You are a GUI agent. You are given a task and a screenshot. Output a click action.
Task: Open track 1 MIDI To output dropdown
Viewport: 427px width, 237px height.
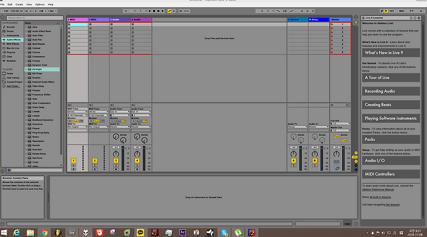(77, 127)
